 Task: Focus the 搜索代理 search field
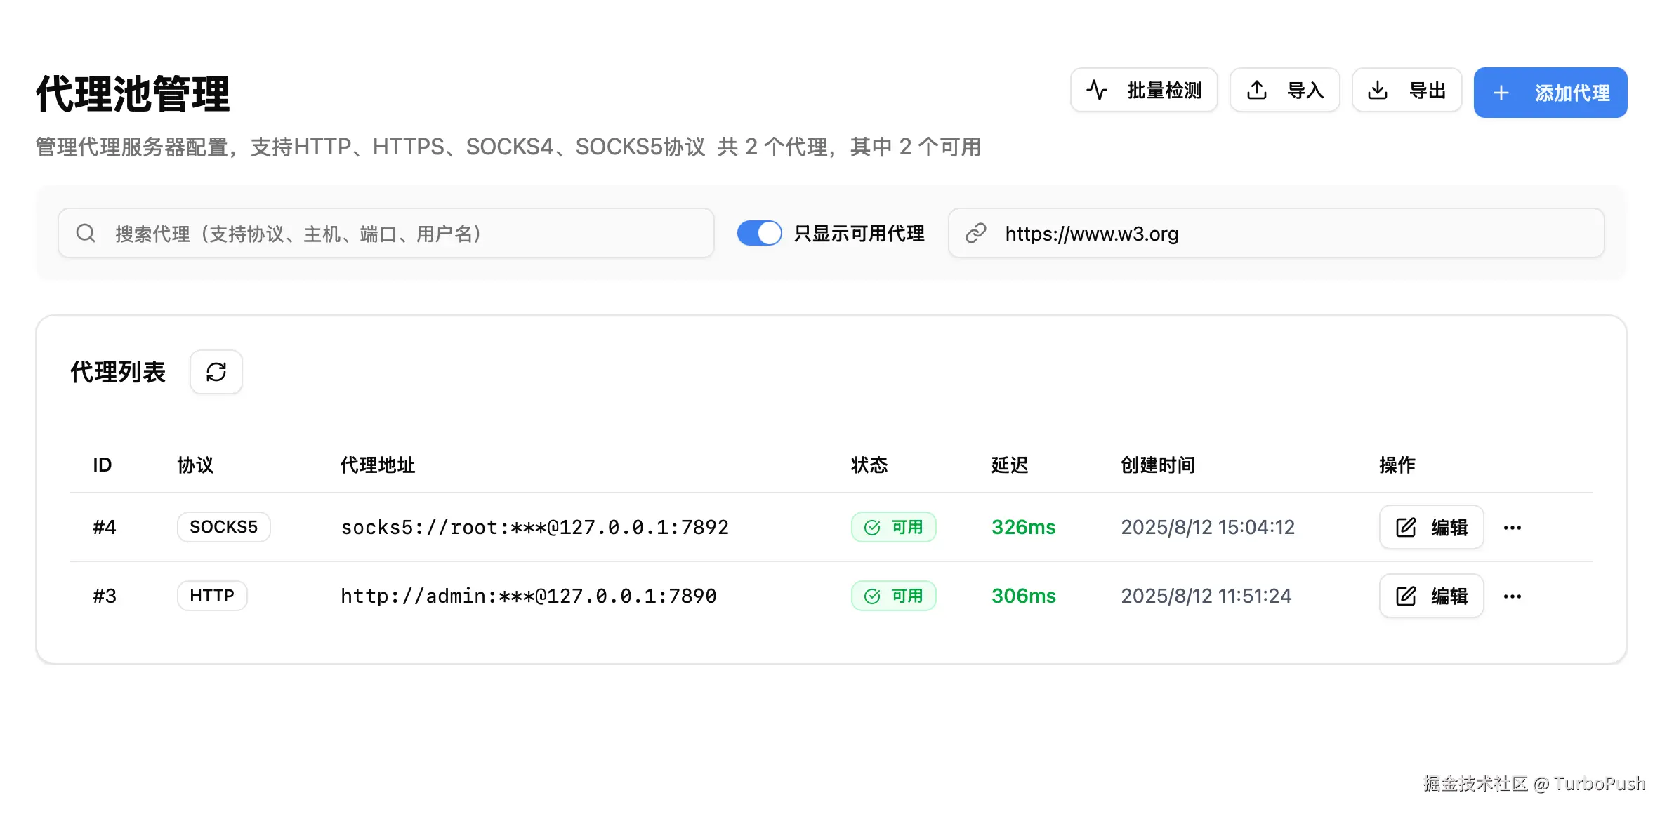386,233
